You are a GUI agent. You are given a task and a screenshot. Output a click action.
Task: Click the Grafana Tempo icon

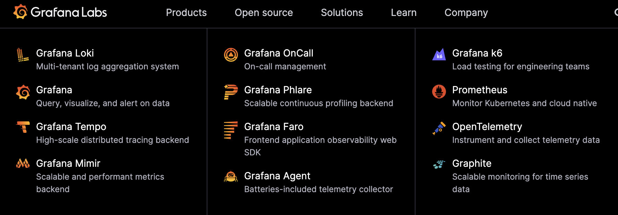coord(23,127)
